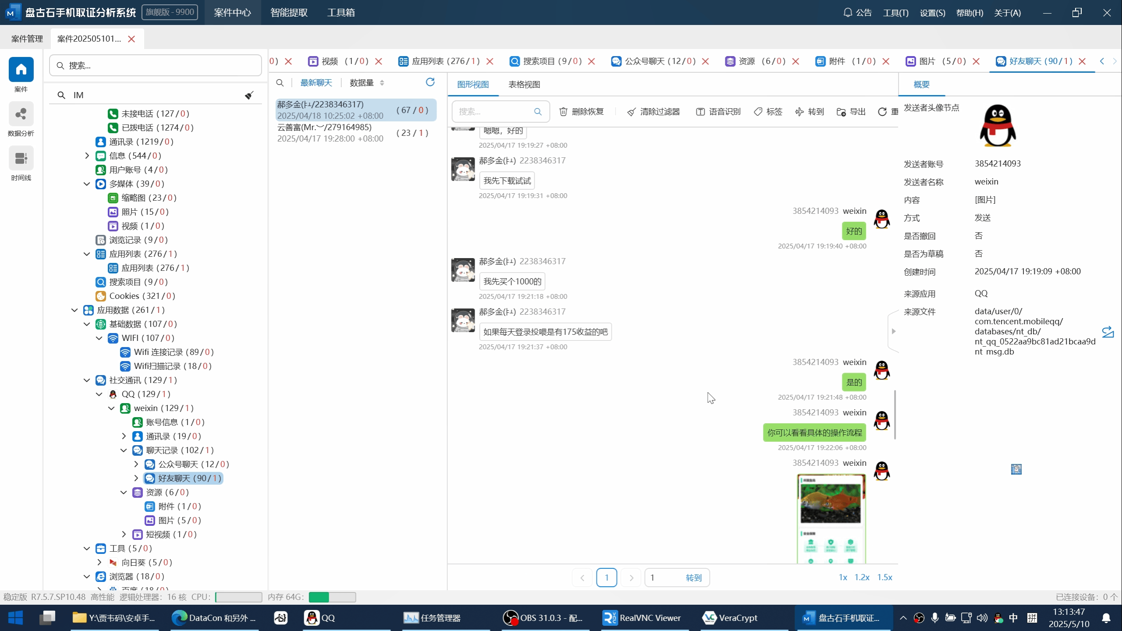Image resolution: width=1122 pixels, height=631 pixels.
Task: Collapse the right detail panel arrow
Action: point(893,331)
